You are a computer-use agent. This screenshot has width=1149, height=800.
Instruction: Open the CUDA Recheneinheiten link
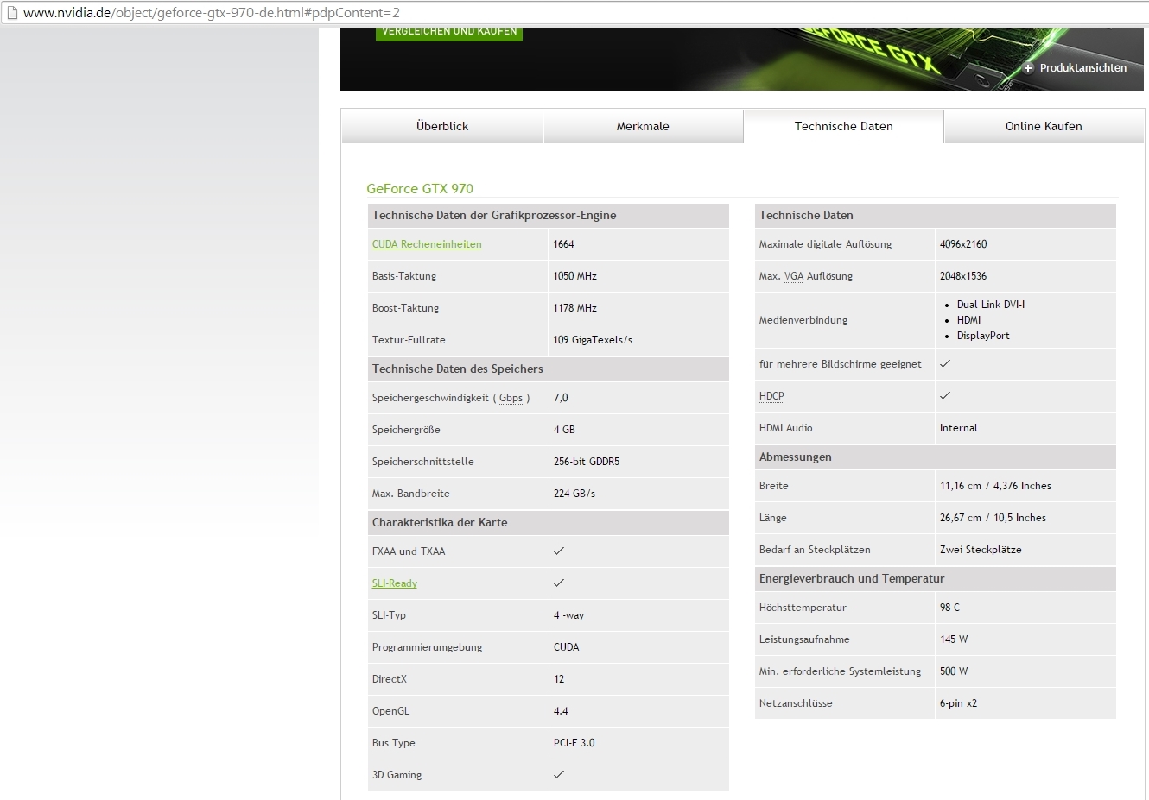pyautogui.click(x=427, y=244)
